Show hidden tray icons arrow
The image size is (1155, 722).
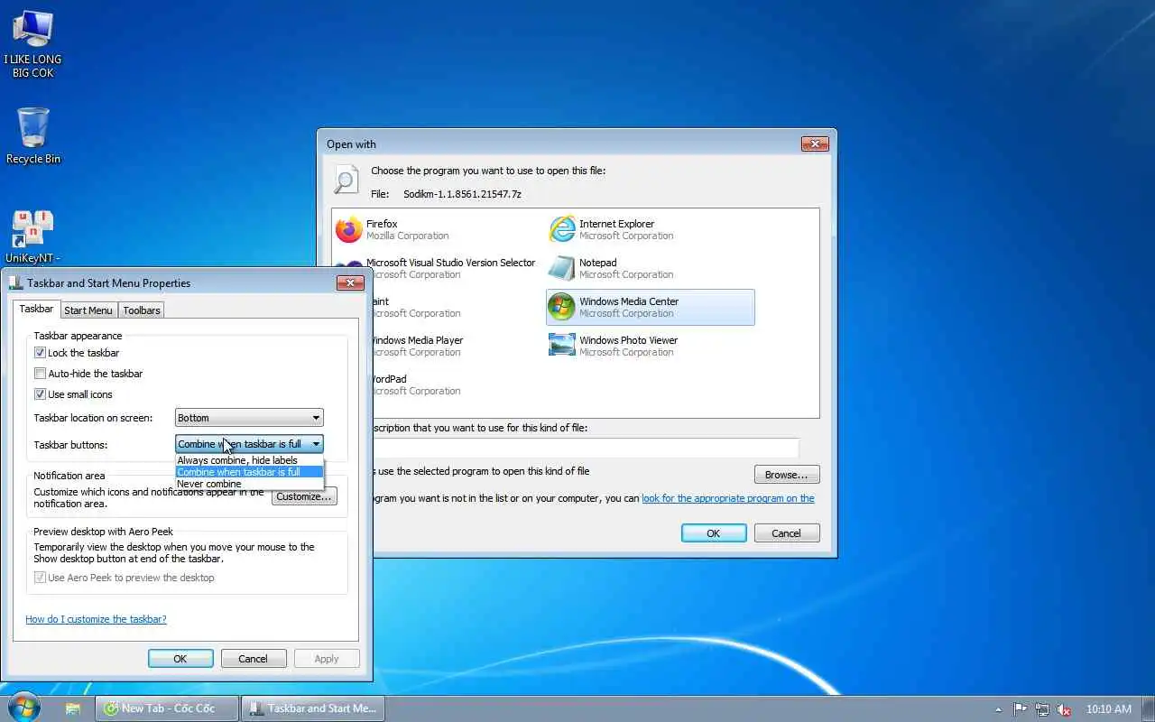(998, 709)
